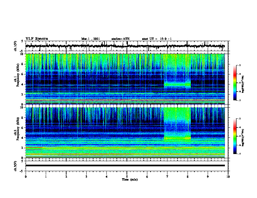The height and width of the screenshot is (198, 257).
Task: Click the "station=ATH" header label
Action: 120,39
